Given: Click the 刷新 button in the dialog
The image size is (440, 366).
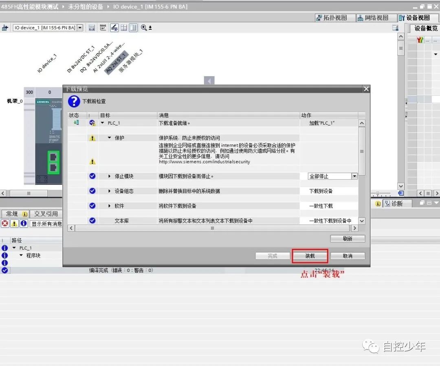Looking at the screenshot, I should 347,239.
